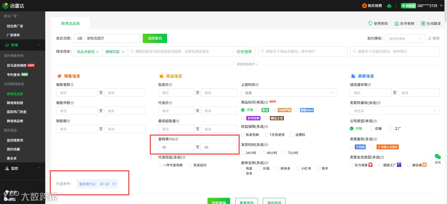
Task: Switch to 跨境选品库 tab
Action: pos(70,23)
